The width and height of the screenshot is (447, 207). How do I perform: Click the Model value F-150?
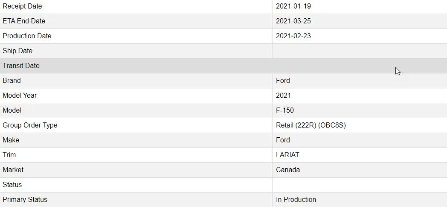(x=285, y=110)
